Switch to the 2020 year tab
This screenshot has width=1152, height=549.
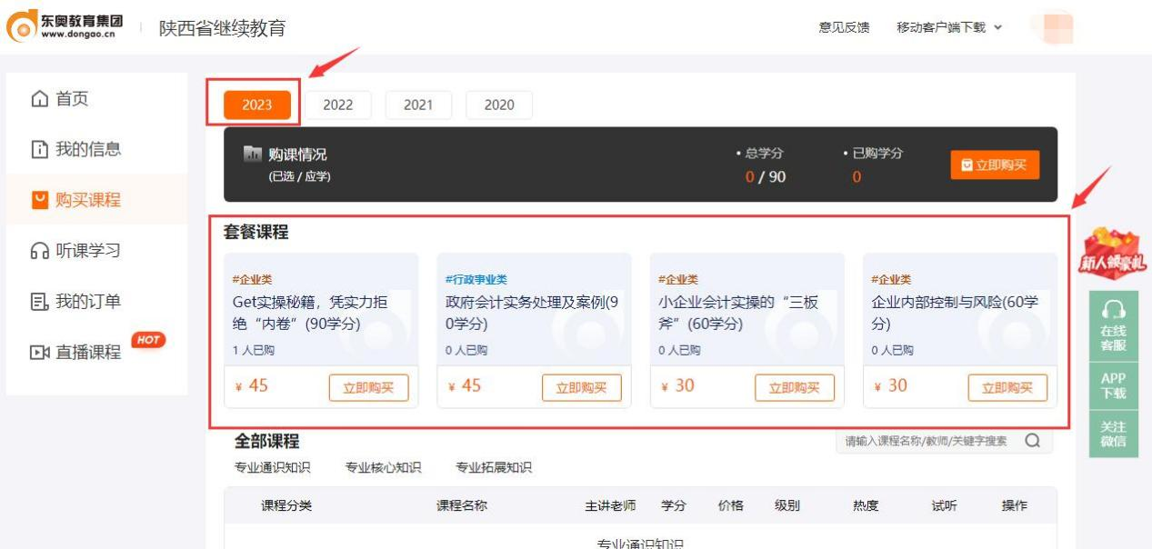pos(499,105)
